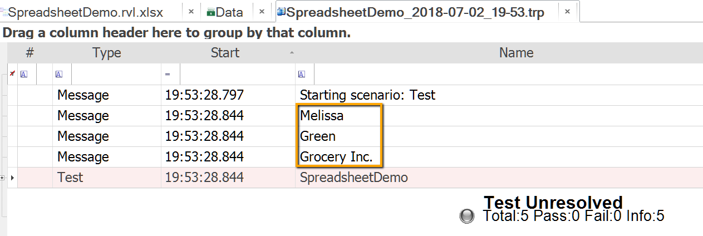The height and width of the screenshot is (236, 703).
Task: Switch to the Data tab
Action: 229,12
